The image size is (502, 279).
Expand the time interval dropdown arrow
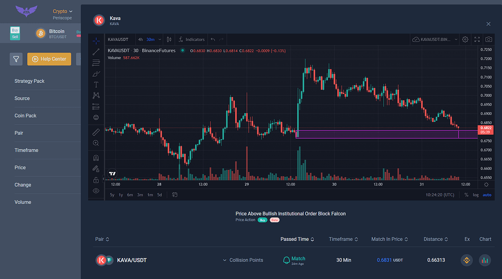coord(160,40)
